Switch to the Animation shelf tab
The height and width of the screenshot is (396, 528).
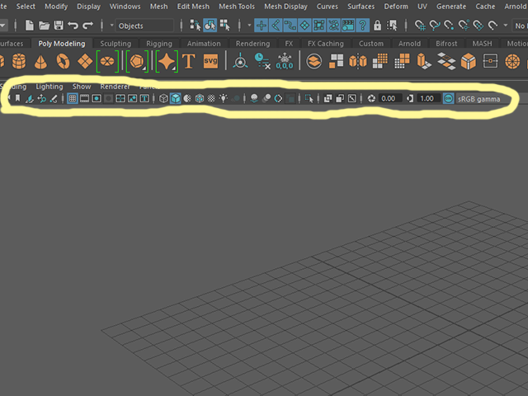(x=204, y=44)
